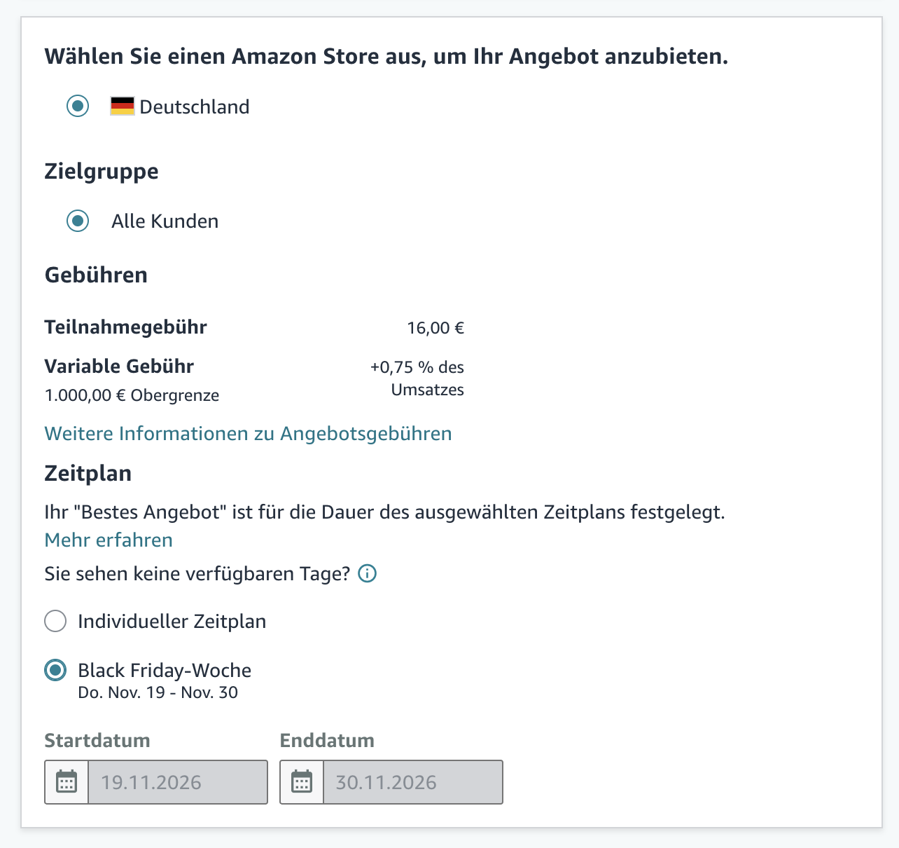
Task: Click the Alle Kunden label
Action: pyautogui.click(x=165, y=221)
